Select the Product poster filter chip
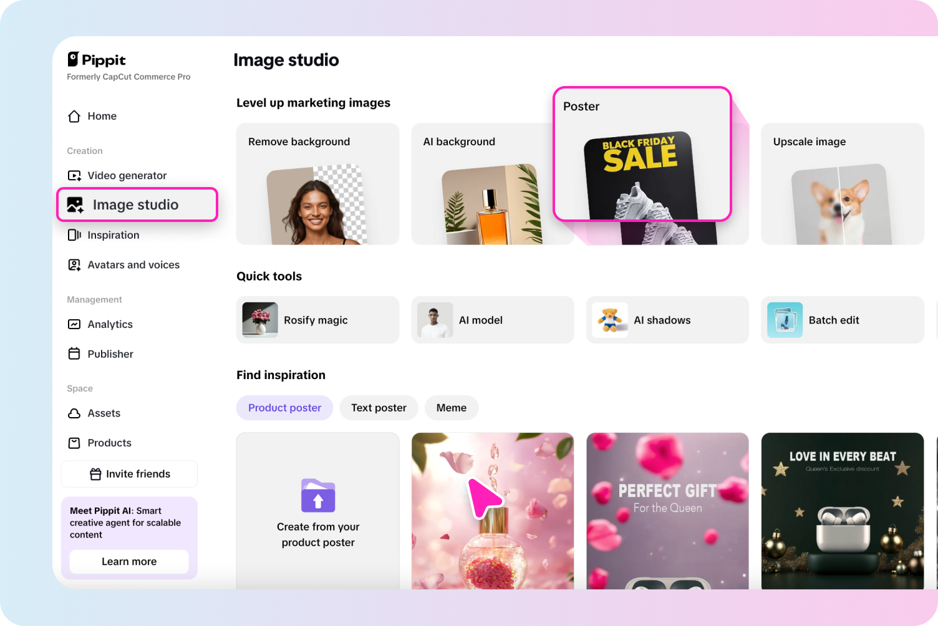The height and width of the screenshot is (626, 938). click(284, 408)
